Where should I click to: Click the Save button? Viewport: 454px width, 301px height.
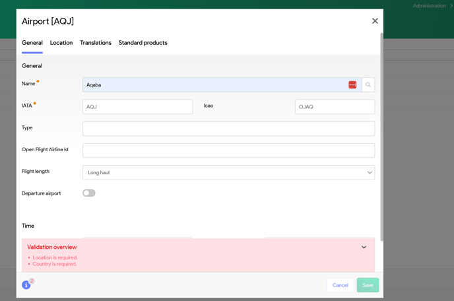(368, 285)
